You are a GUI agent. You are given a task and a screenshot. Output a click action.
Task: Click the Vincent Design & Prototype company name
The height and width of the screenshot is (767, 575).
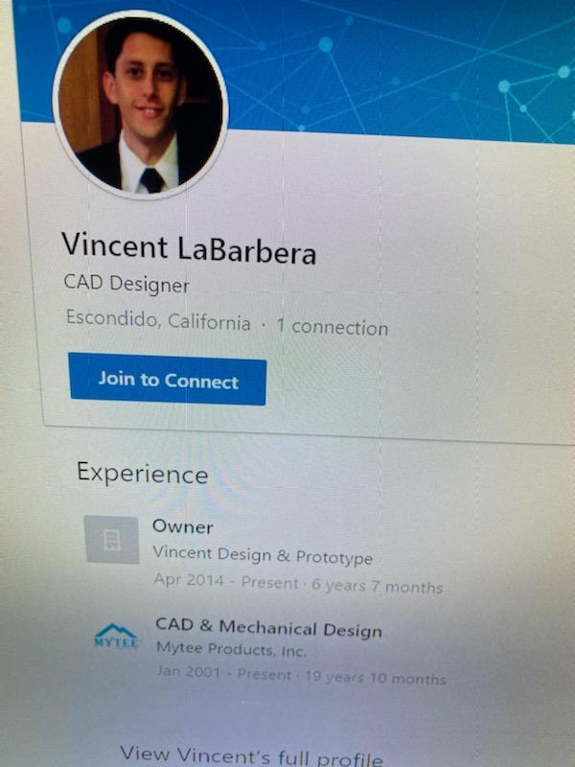click(x=263, y=556)
